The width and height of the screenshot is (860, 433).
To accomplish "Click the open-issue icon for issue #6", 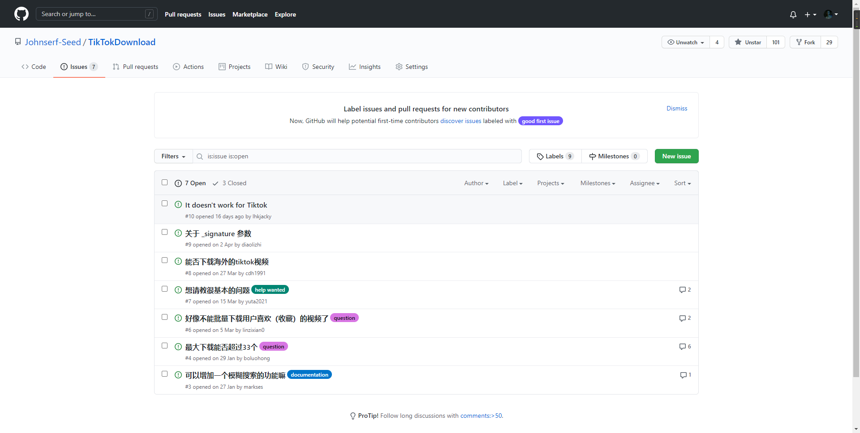I will [178, 318].
